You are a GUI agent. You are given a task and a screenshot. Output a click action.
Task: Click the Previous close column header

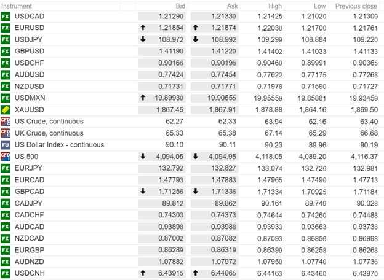click(x=356, y=5)
